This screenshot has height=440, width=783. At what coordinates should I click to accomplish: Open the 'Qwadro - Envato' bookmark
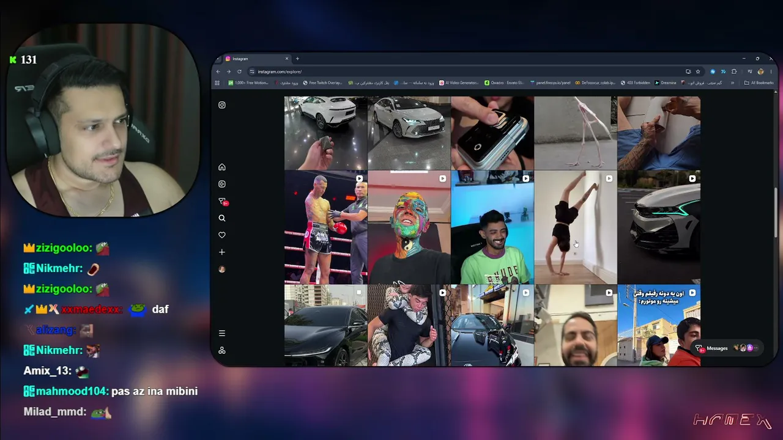pyautogui.click(x=504, y=82)
